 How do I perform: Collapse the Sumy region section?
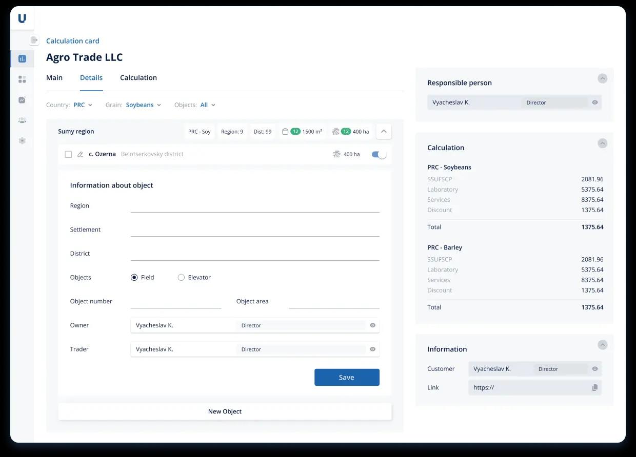[x=384, y=131]
